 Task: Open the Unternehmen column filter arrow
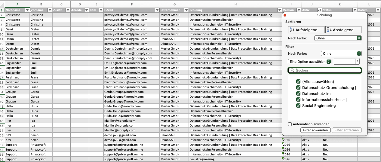(186, 10)
